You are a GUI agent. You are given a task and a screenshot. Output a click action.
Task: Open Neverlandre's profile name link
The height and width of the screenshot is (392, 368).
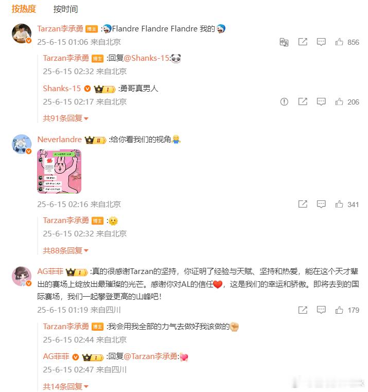(60, 139)
